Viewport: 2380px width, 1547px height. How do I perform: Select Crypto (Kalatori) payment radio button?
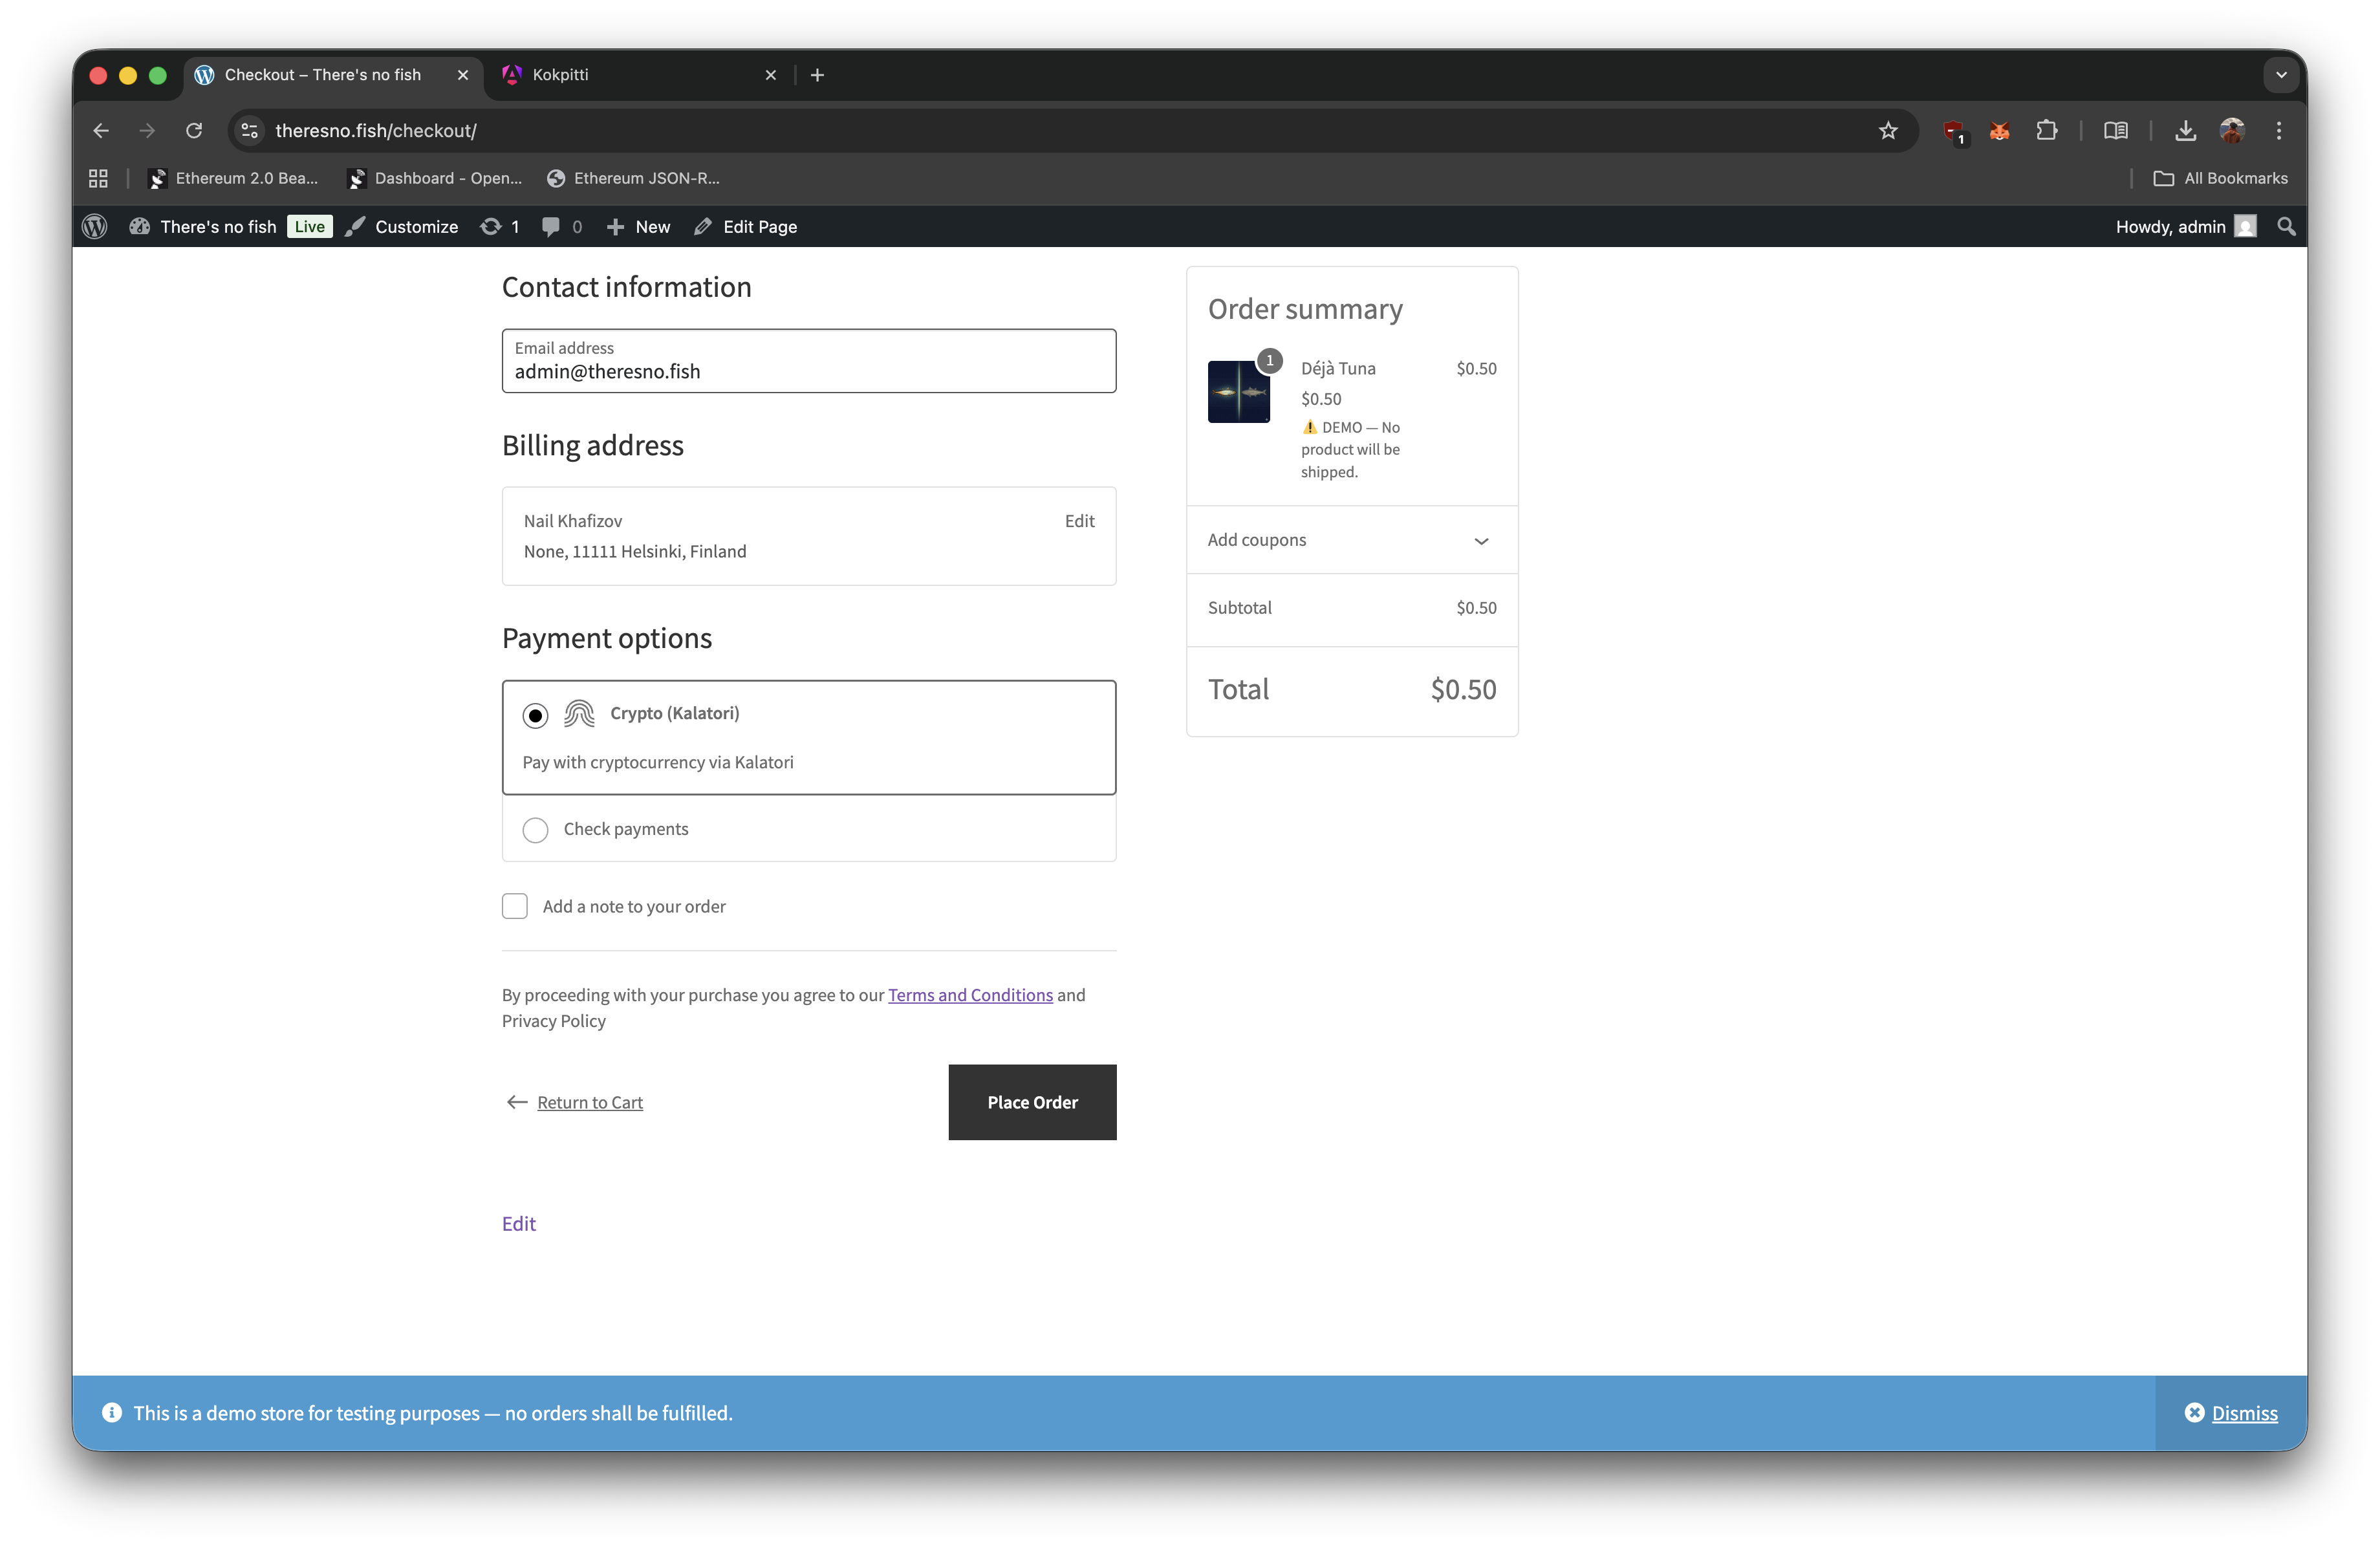[x=535, y=716]
